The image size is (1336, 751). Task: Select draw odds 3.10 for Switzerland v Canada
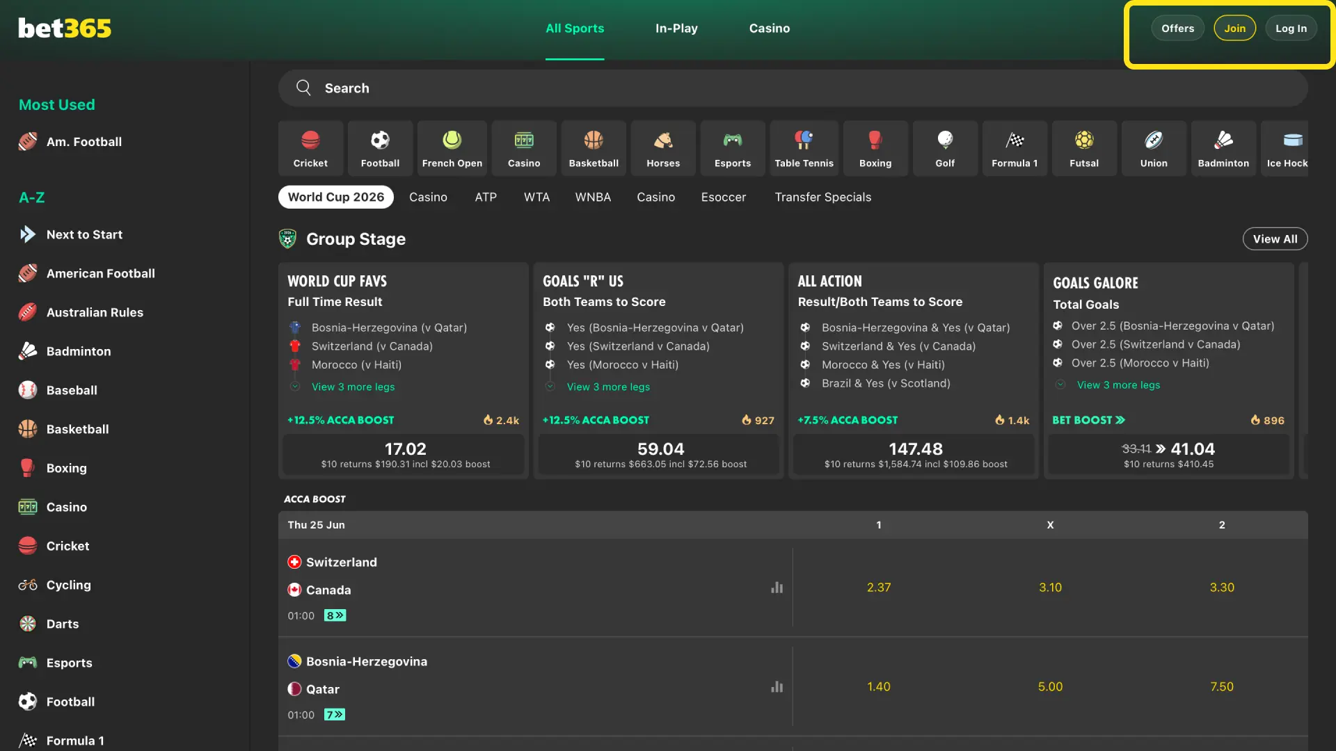(x=1050, y=588)
